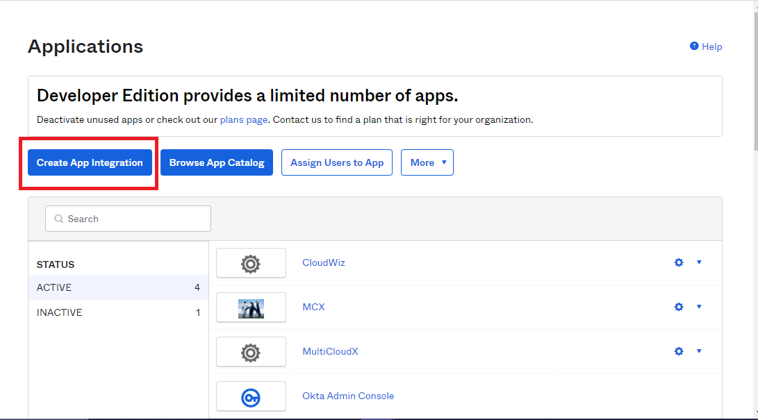
Task: Click the CloudWiz gear settings icon
Action: coord(679,262)
